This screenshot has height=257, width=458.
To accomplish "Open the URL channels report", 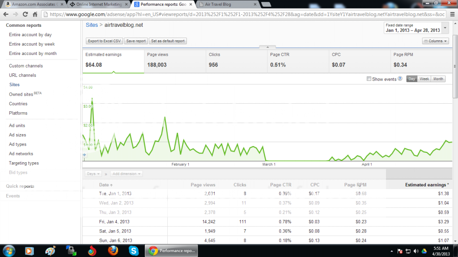I will [x=22, y=75].
